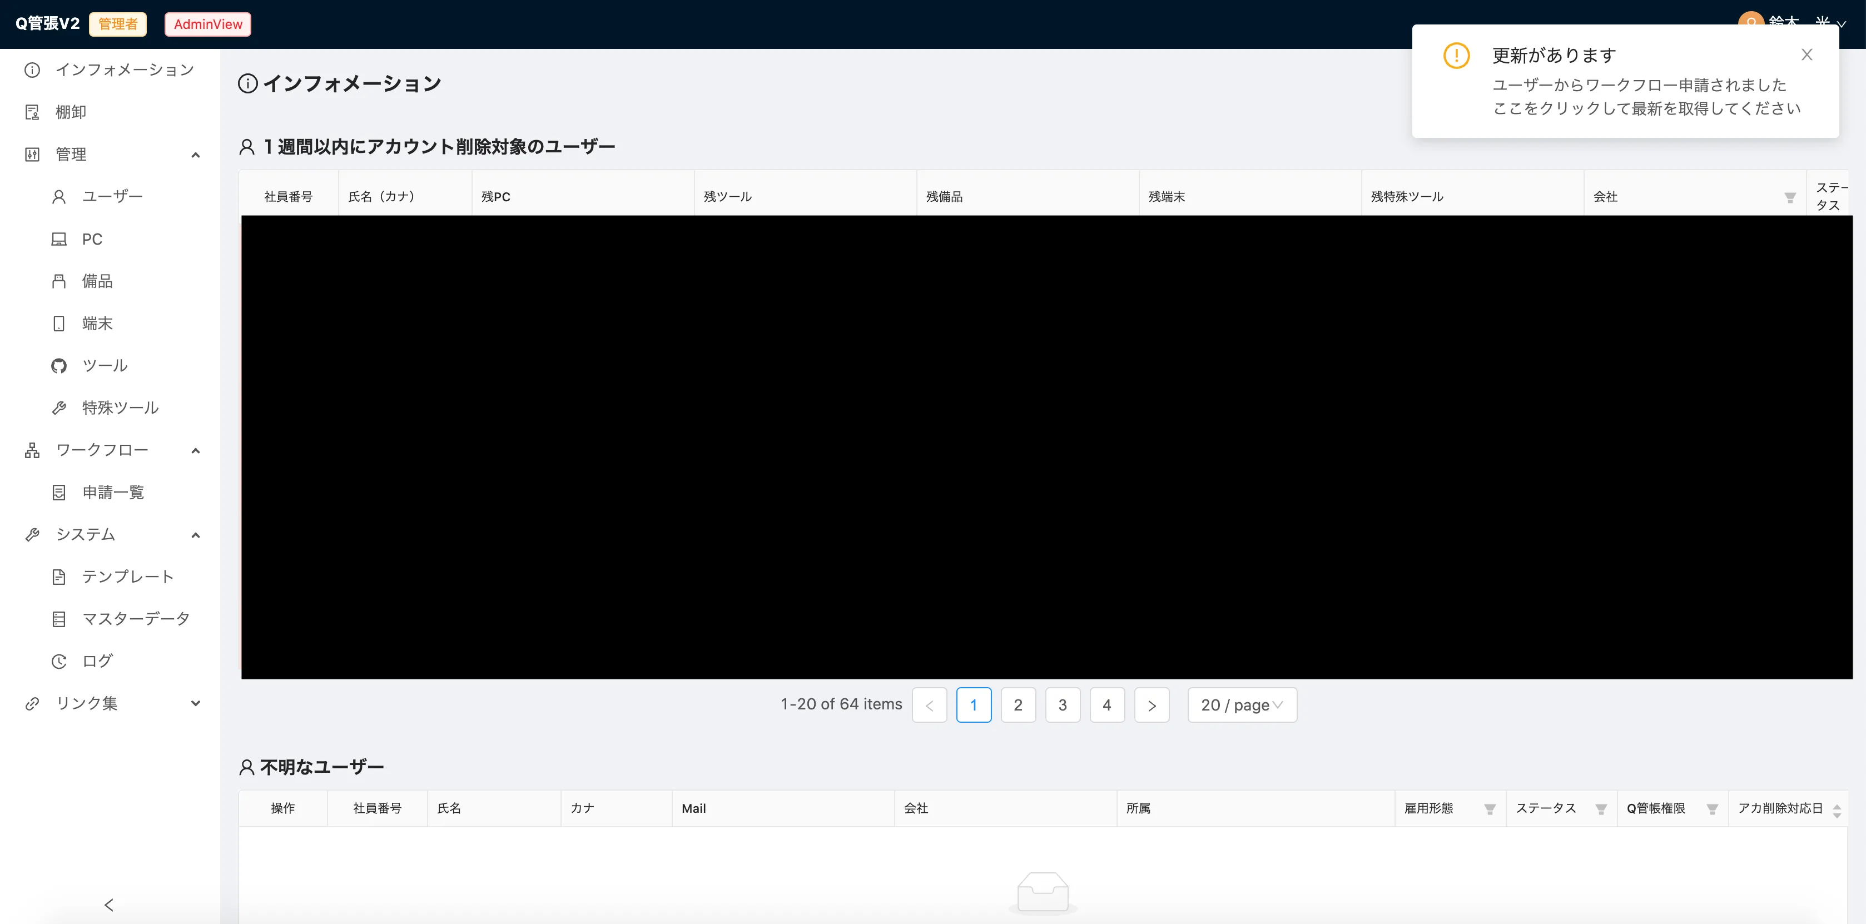Go to 棚卸 menu item
The height and width of the screenshot is (924, 1866).
point(71,112)
